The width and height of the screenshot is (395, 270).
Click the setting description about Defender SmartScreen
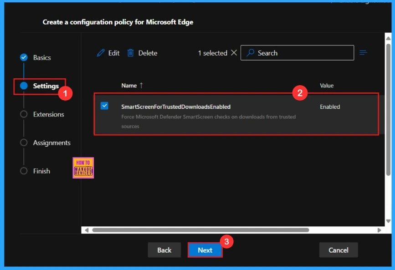click(x=209, y=122)
